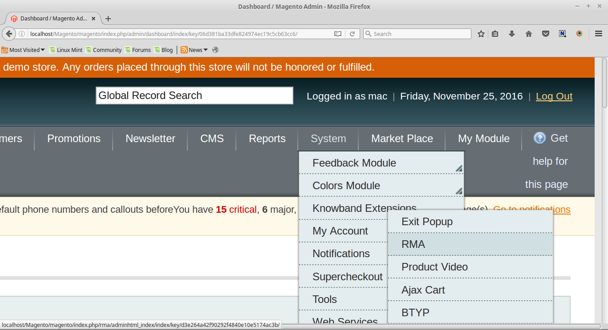Open the downloads arrow icon
Image resolution: width=608 pixels, height=330 pixels.
tap(512, 34)
